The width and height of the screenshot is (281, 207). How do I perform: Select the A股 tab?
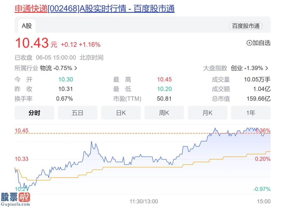(27, 26)
